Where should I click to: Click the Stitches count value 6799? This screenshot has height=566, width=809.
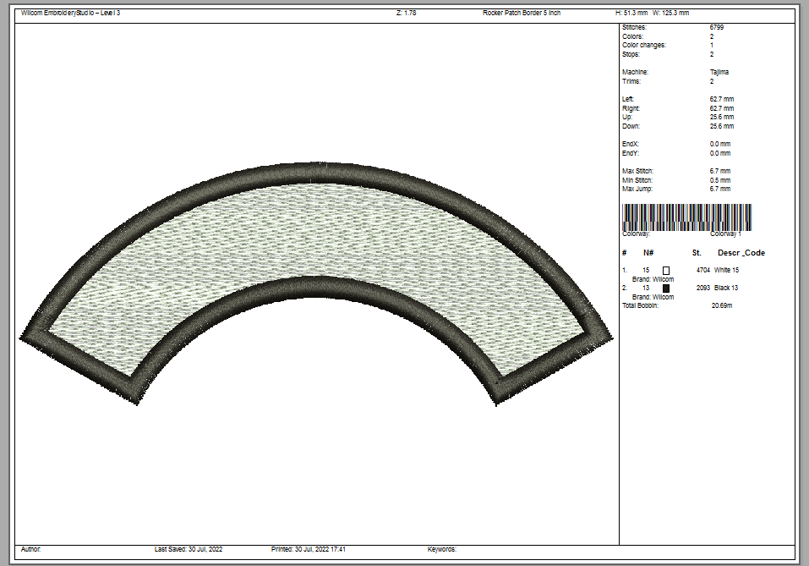point(717,28)
